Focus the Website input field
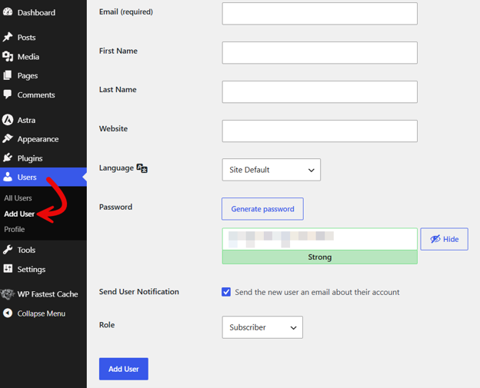The image size is (480, 388). pyautogui.click(x=319, y=131)
